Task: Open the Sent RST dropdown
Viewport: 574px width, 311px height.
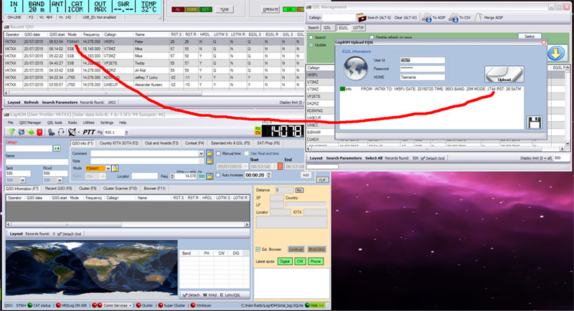Action: (x=23, y=180)
